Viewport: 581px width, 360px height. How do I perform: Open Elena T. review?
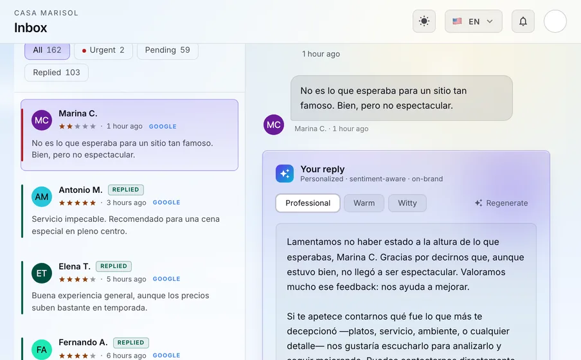point(129,287)
